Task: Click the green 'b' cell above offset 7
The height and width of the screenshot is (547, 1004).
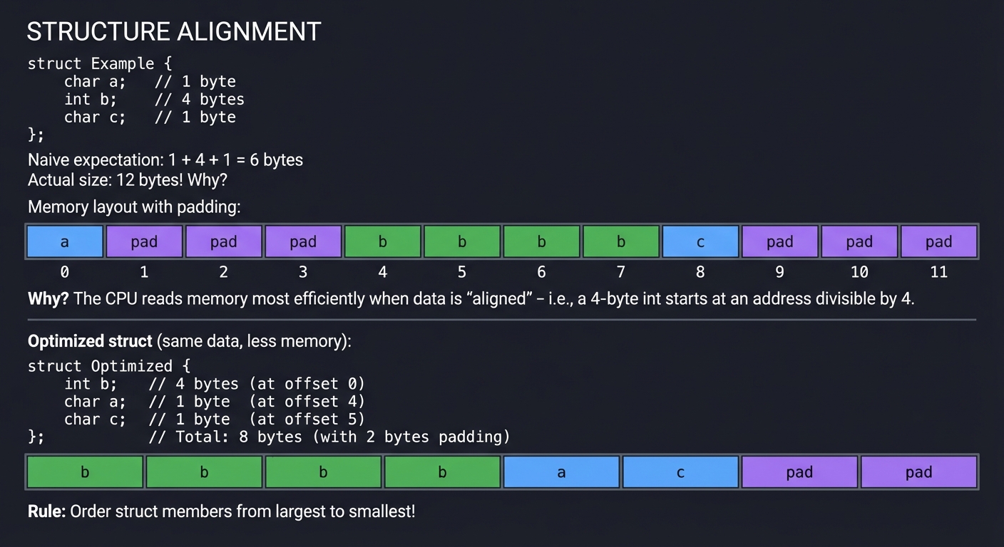Action: (621, 241)
